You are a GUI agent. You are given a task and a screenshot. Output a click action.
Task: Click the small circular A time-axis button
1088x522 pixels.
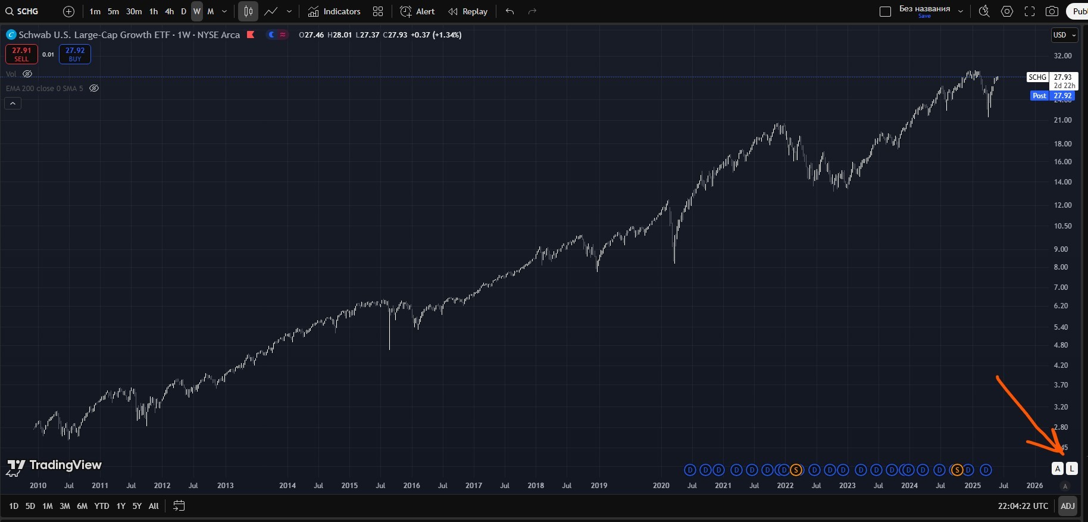(x=1065, y=486)
